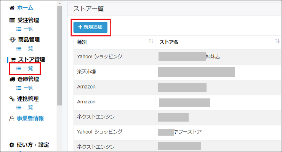Open 一覧 under ストア管理
282x152 pixels.
25,68
